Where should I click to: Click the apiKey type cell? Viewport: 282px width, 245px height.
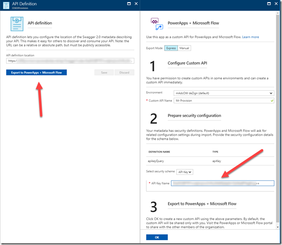[216, 161]
